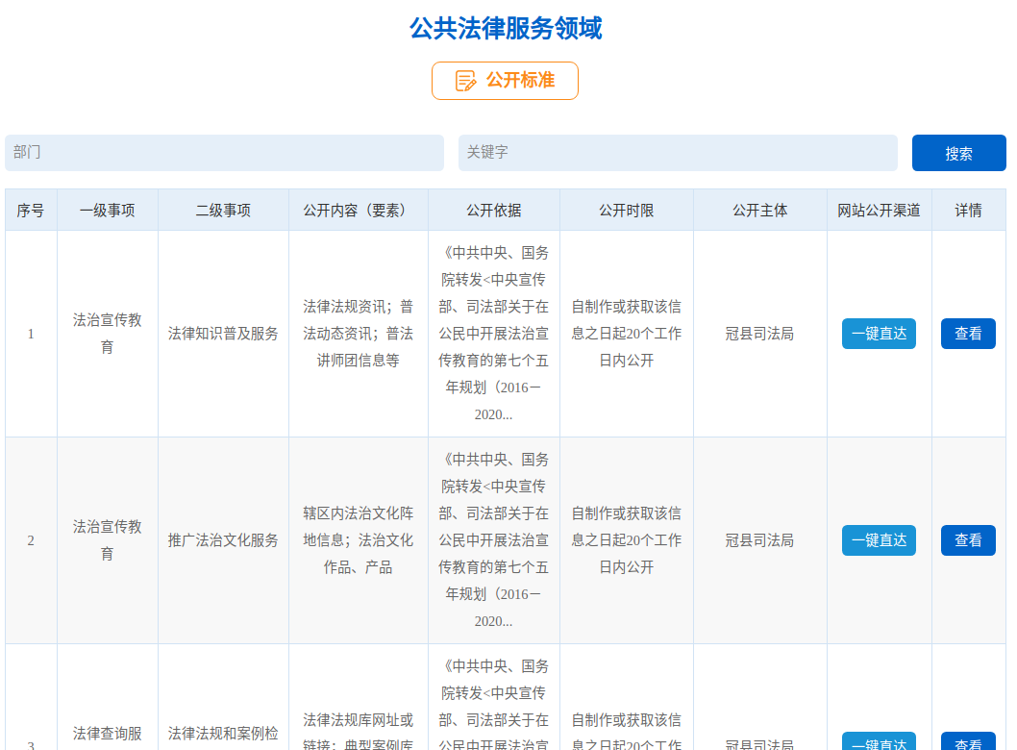Select 法治宣传教育 cell in row 2
This screenshot has width=1017, height=750.
click(x=108, y=540)
